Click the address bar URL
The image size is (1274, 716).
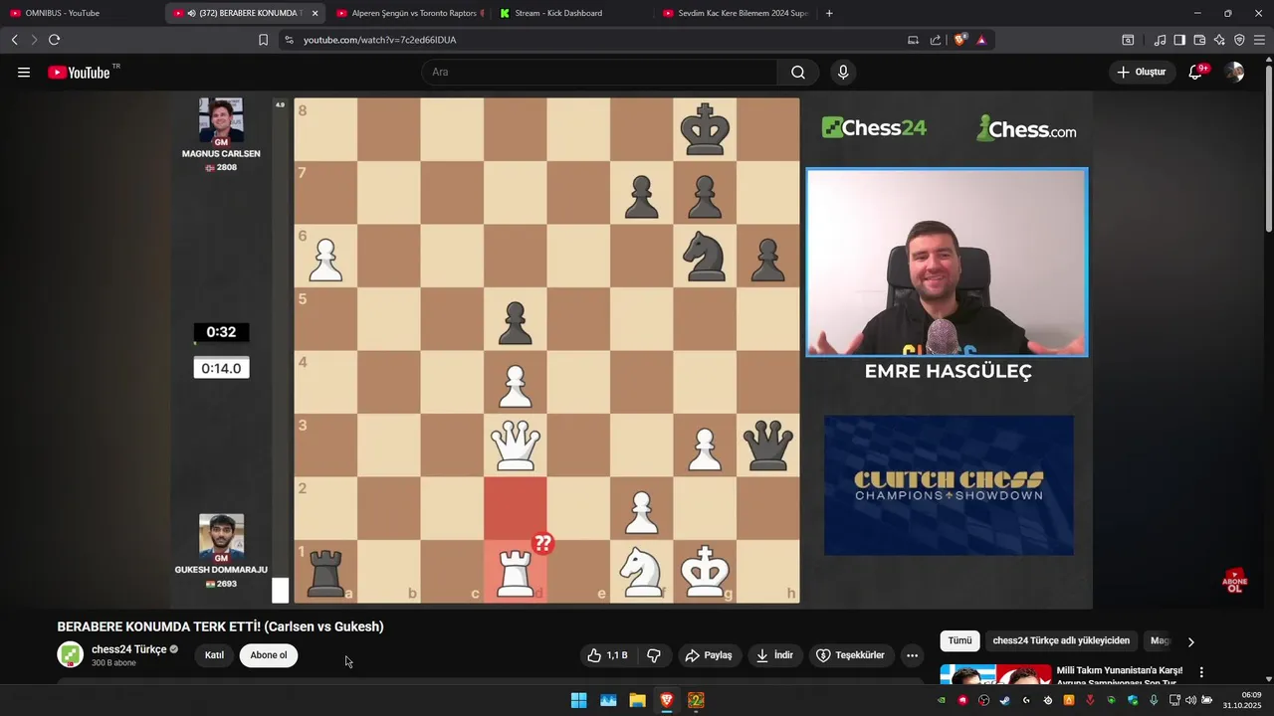click(380, 40)
